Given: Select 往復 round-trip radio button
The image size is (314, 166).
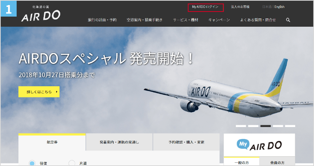Looking at the screenshot, I should pos(32,163).
